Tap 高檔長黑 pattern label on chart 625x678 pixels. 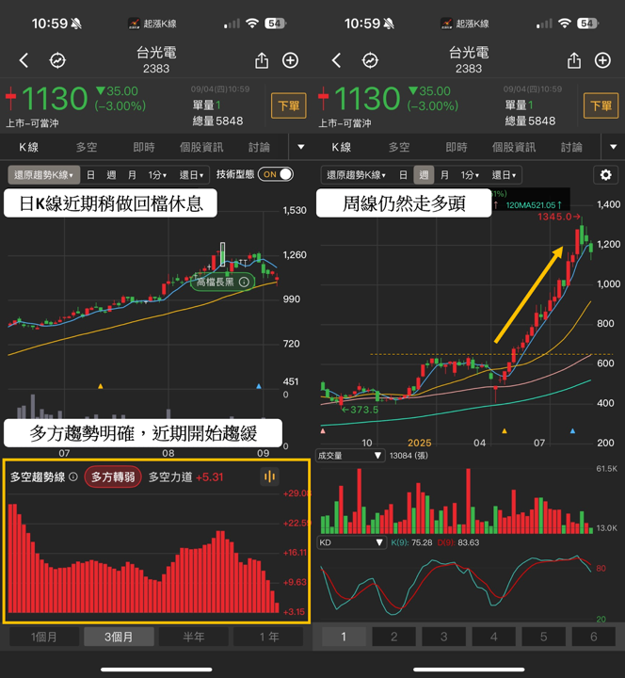(222, 282)
